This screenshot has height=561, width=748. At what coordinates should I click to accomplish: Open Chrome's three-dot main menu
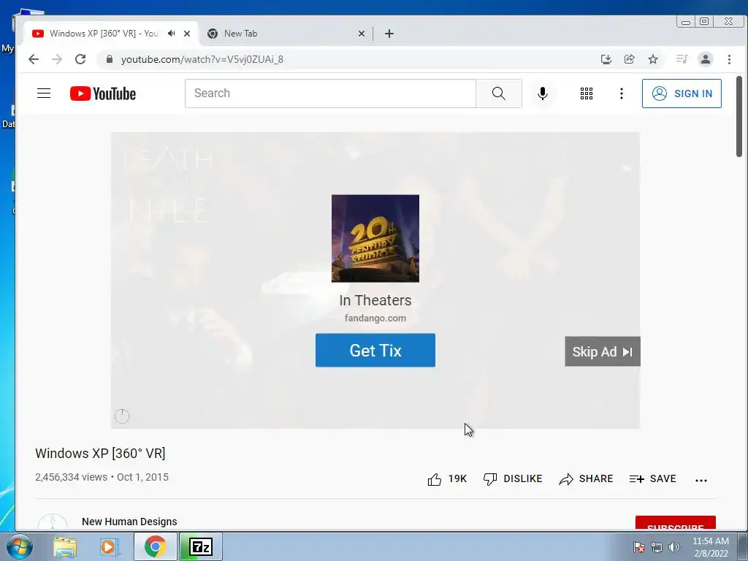point(729,59)
